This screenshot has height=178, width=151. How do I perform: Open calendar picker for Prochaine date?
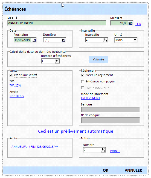point(34,40)
